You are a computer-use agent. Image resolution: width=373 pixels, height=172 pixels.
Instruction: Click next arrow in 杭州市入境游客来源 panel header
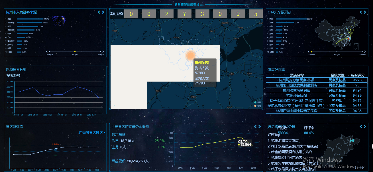pos(103,12)
